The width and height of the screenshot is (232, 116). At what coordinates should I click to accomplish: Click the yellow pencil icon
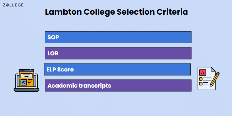click(215, 79)
